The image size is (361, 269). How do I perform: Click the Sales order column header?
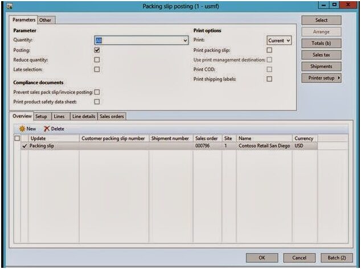(x=207, y=138)
